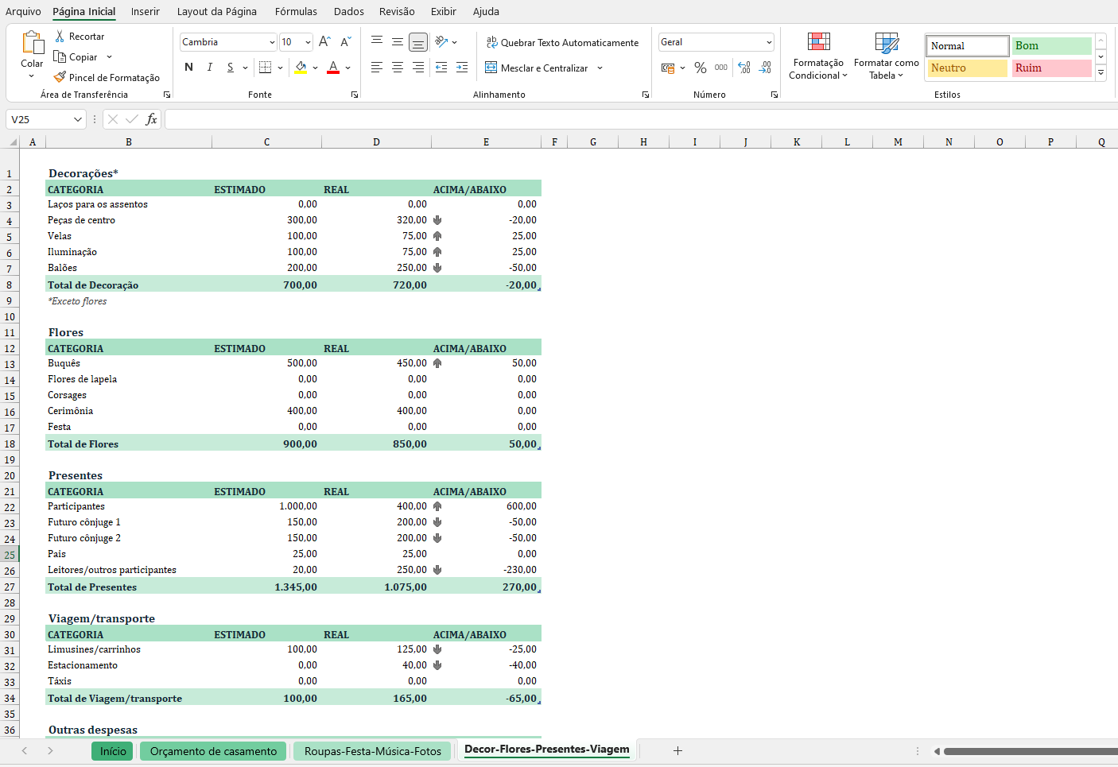Open the Mesclar e Centralizar dropdown arrow
The image size is (1118, 767).
point(600,68)
